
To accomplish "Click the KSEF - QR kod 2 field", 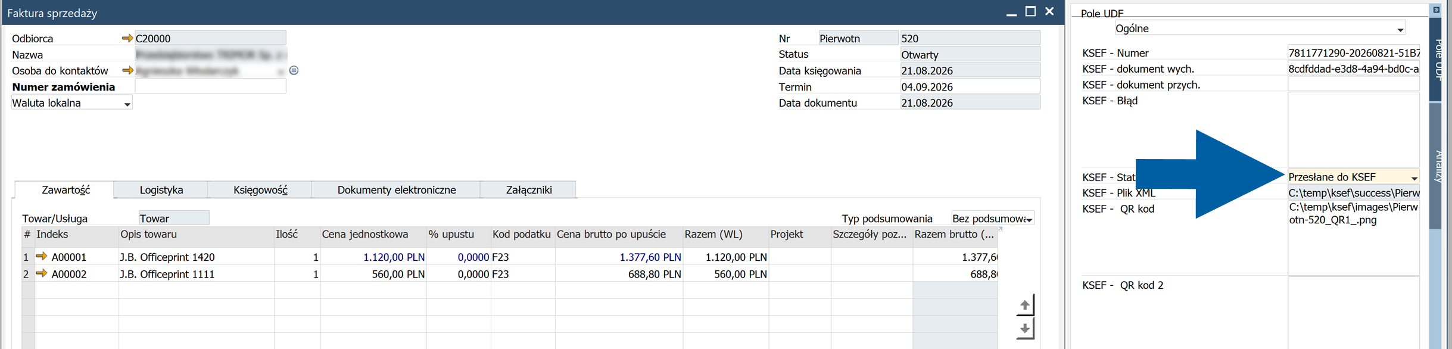I will point(1353,313).
